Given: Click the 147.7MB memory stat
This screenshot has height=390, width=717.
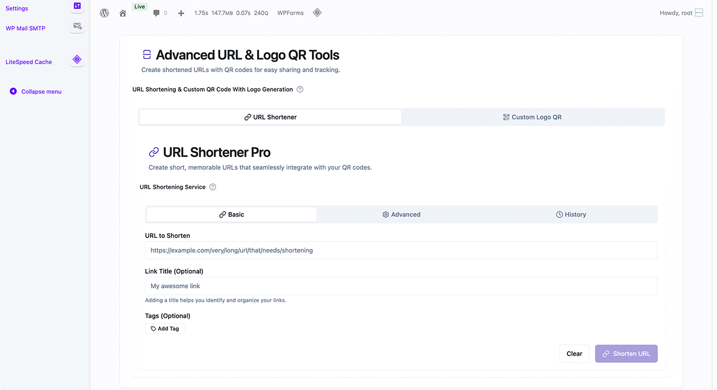Looking at the screenshot, I should pos(222,13).
